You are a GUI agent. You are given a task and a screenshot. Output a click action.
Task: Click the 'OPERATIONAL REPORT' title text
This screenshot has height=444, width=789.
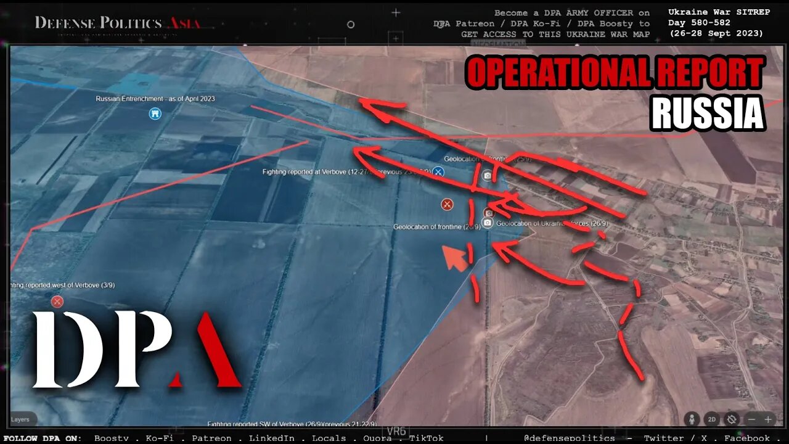click(615, 74)
